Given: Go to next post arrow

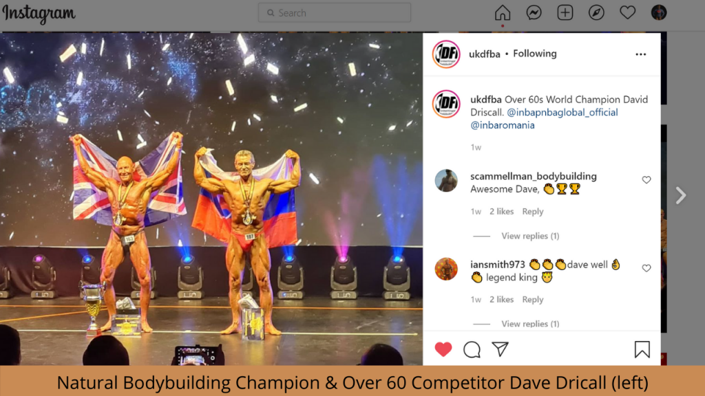Looking at the screenshot, I should 681,195.
